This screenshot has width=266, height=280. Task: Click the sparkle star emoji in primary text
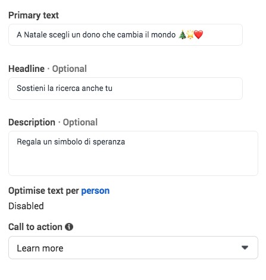click(x=190, y=34)
